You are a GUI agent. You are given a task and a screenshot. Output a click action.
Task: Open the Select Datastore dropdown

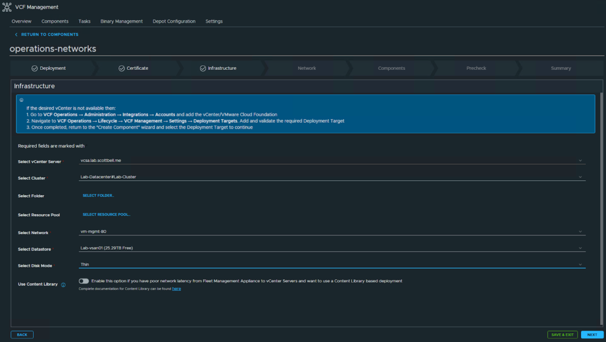(x=332, y=248)
